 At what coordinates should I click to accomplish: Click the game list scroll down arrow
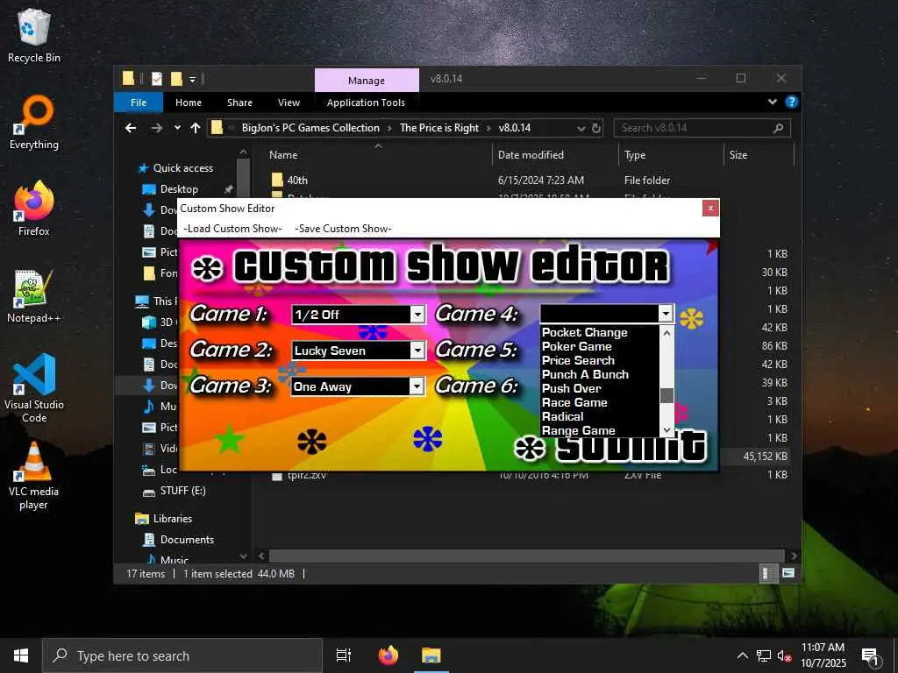(x=666, y=429)
